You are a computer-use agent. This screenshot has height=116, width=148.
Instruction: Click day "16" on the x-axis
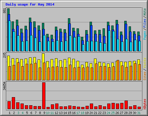click(x=74, y=113)
